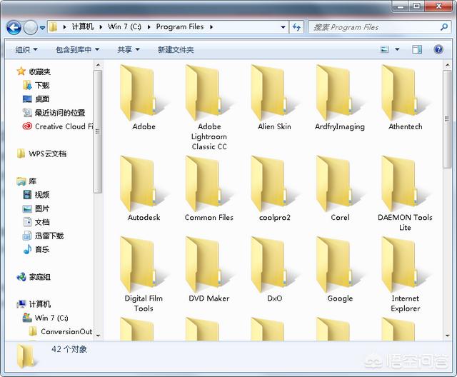
Task: Select the Athentech folder
Action: point(405,99)
